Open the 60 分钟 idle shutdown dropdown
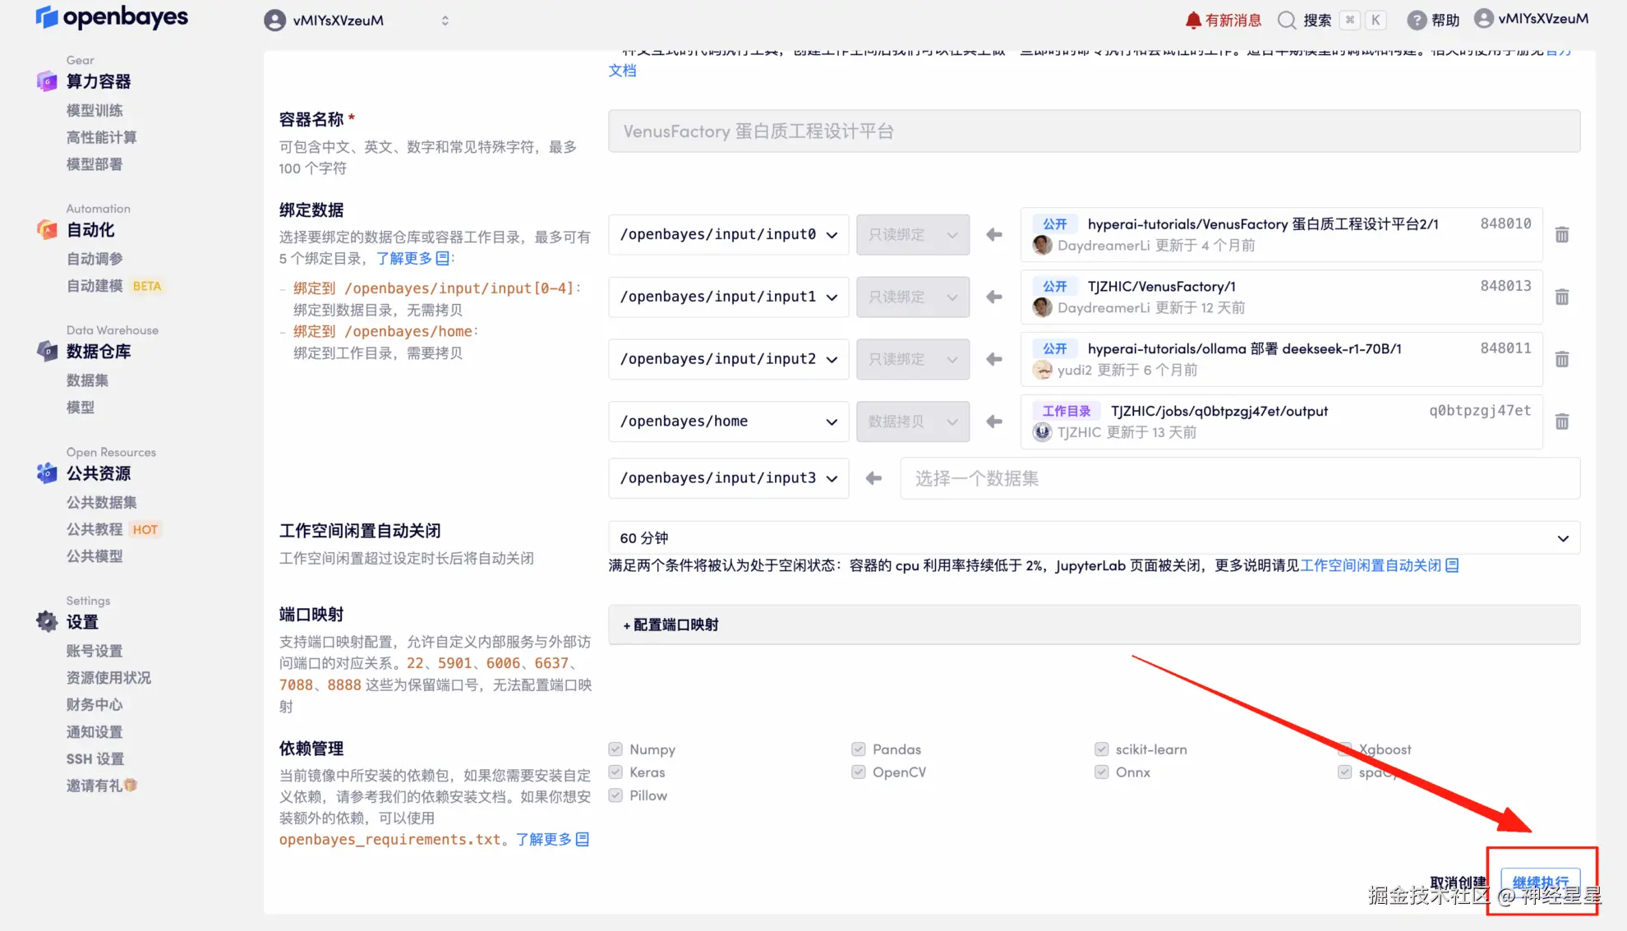Image resolution: width=1627 pixels, height=931 pixels. click(x=1093, y=538)
